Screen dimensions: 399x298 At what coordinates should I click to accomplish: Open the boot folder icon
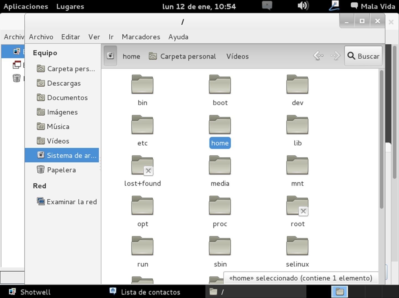click(220, 85)
